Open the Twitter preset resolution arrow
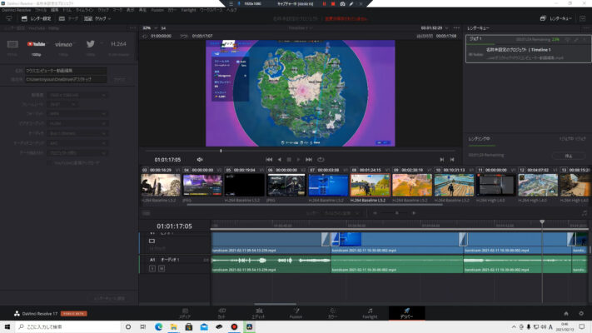This screenshot has width=592, height=333. pyautogui.click(x=102, y=44)
